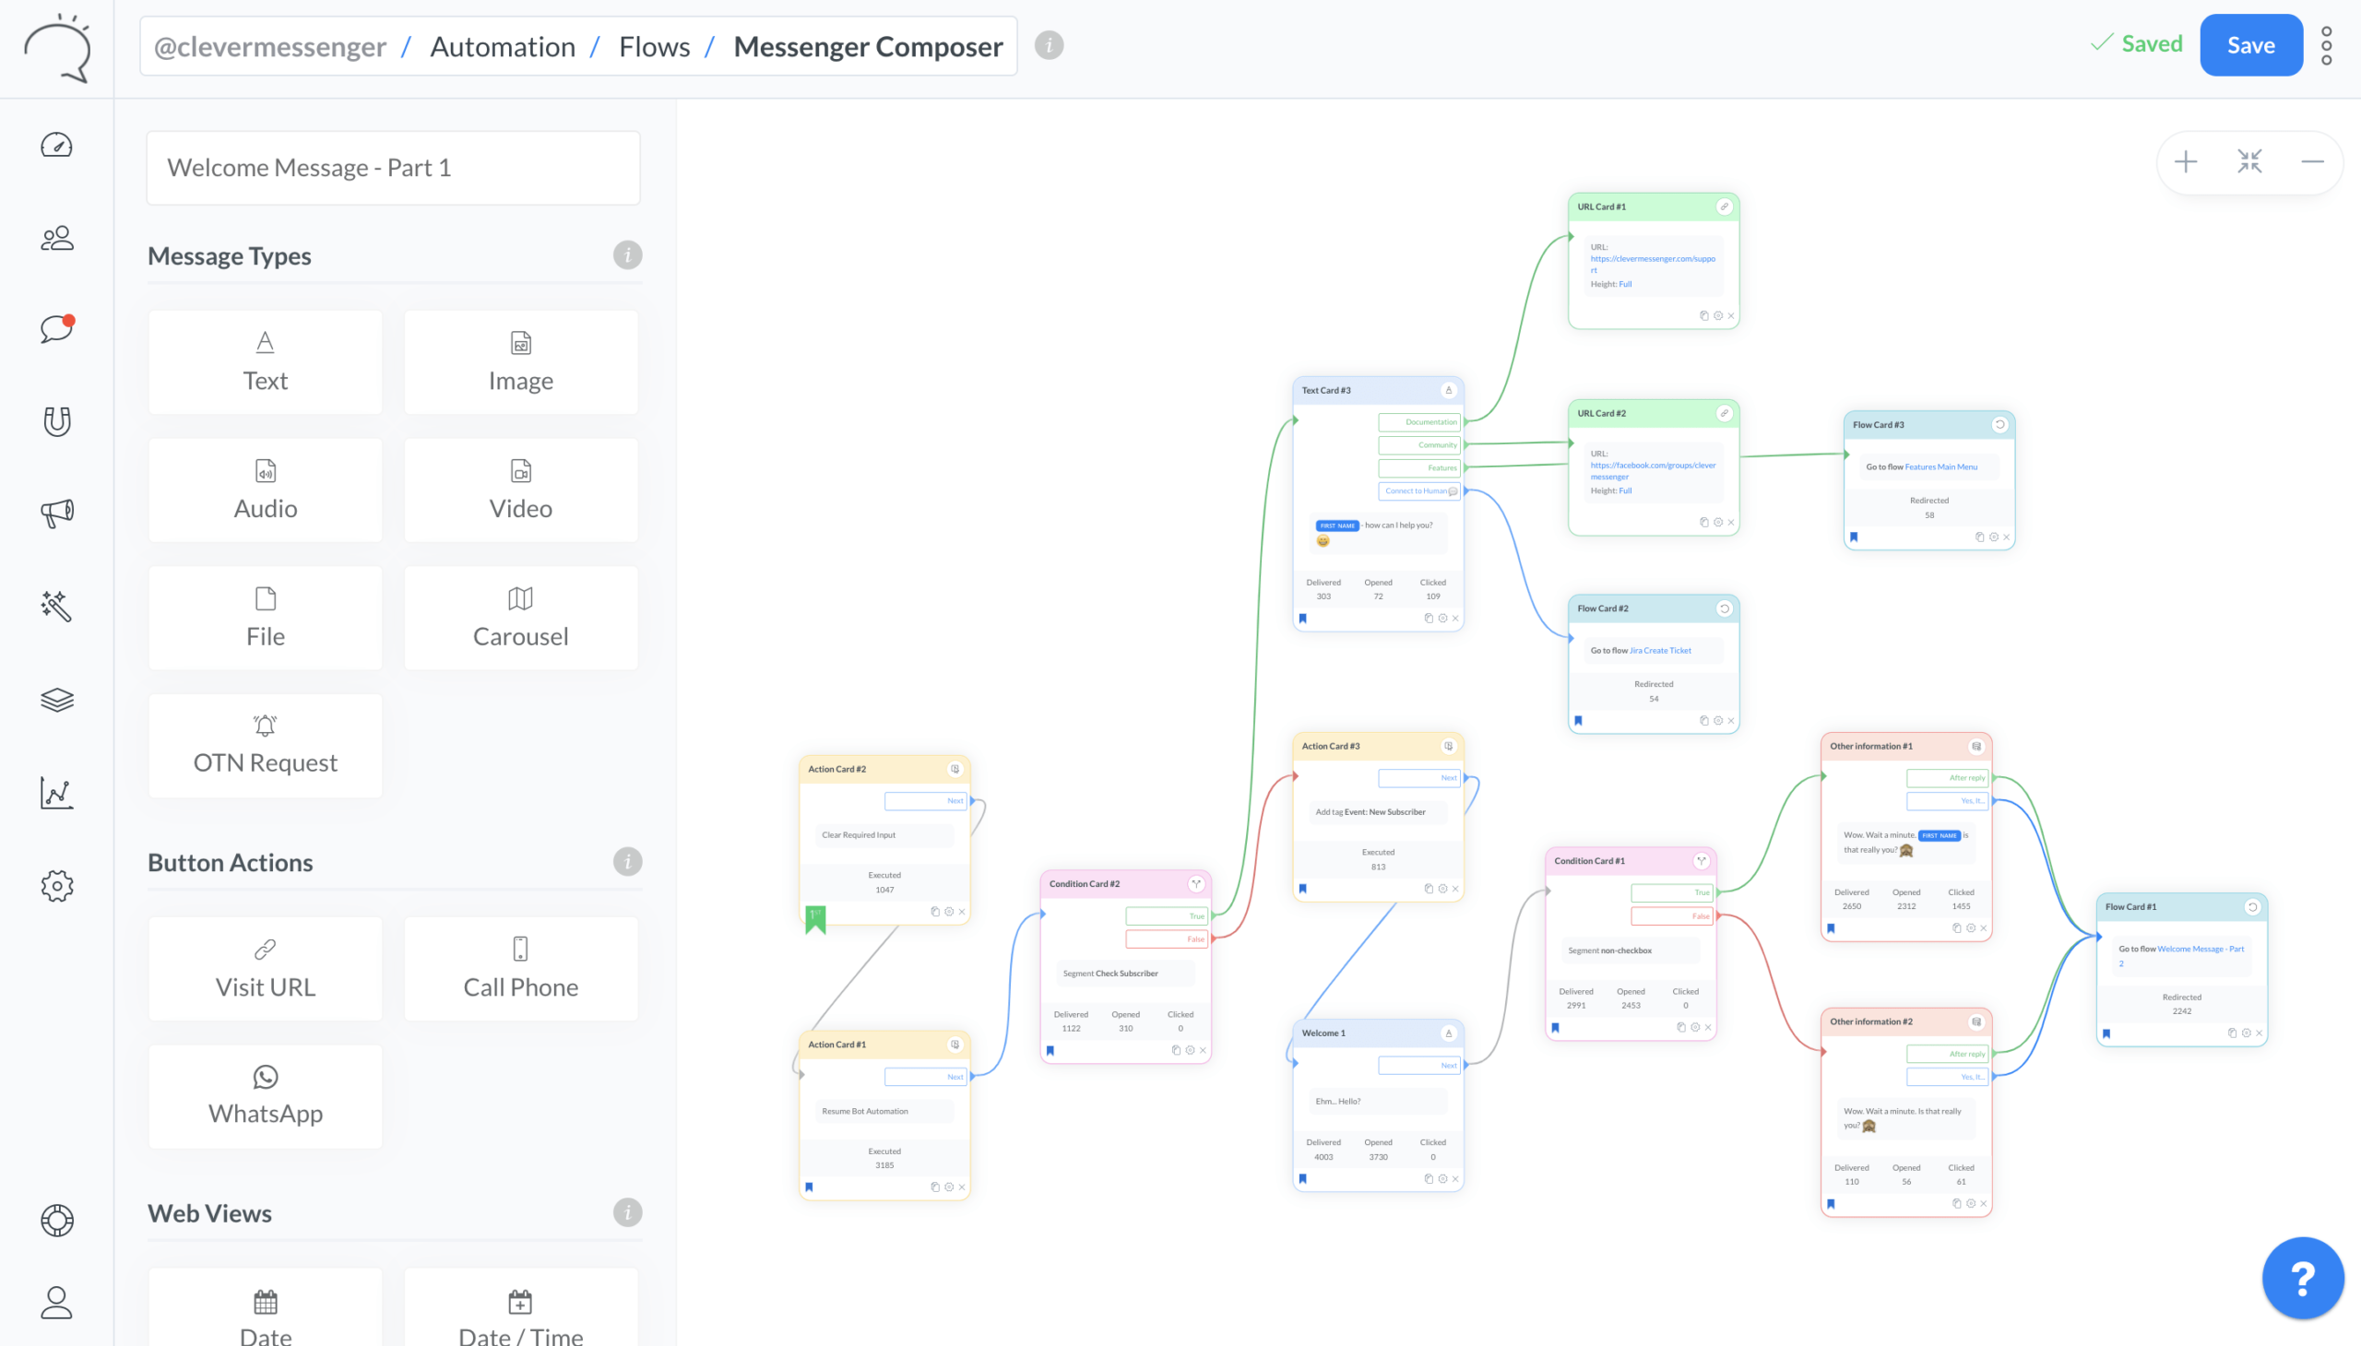Click blue bookmark icon on Welcome 1 card

pos(1302,1179)
